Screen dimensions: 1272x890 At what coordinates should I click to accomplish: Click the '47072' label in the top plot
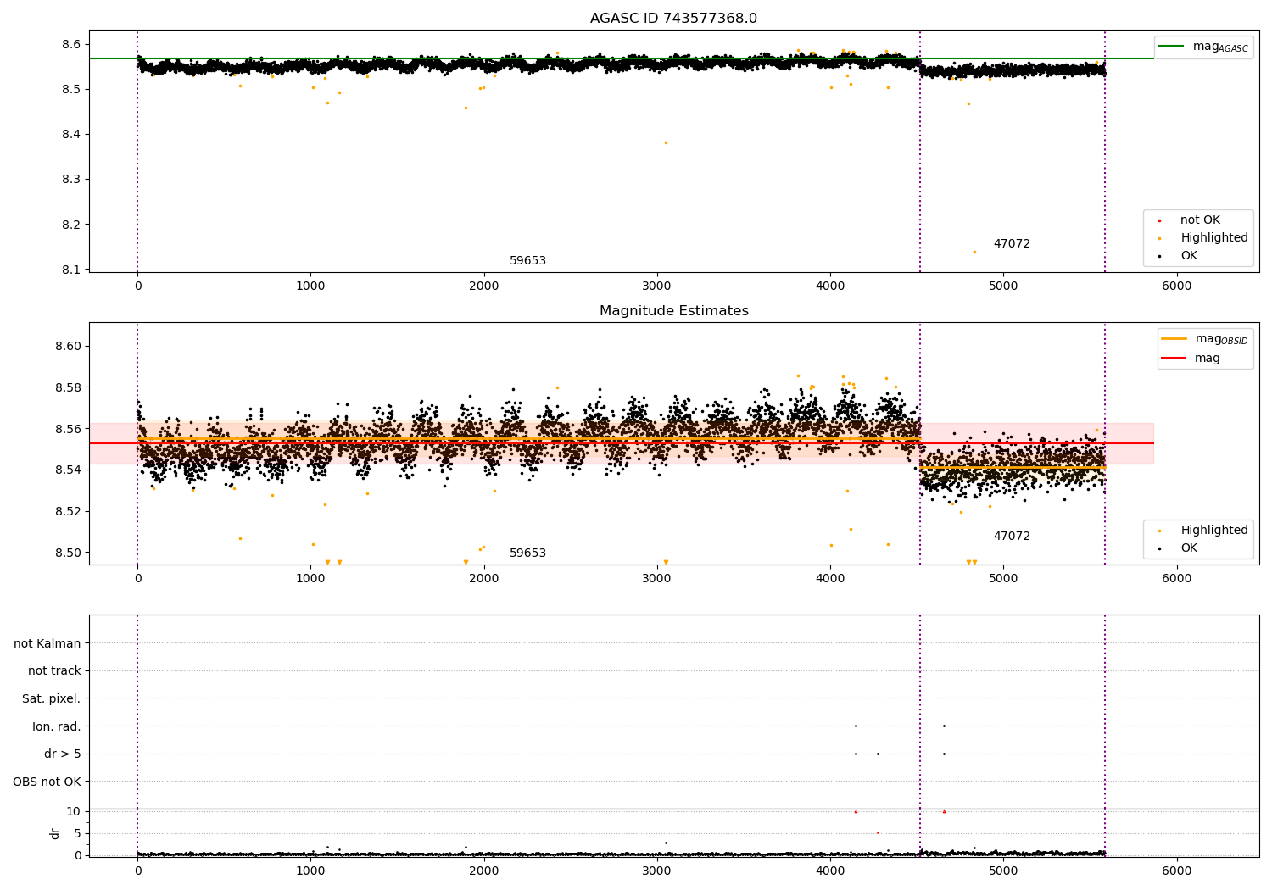pyautogui.click(x=1012, y=244)
